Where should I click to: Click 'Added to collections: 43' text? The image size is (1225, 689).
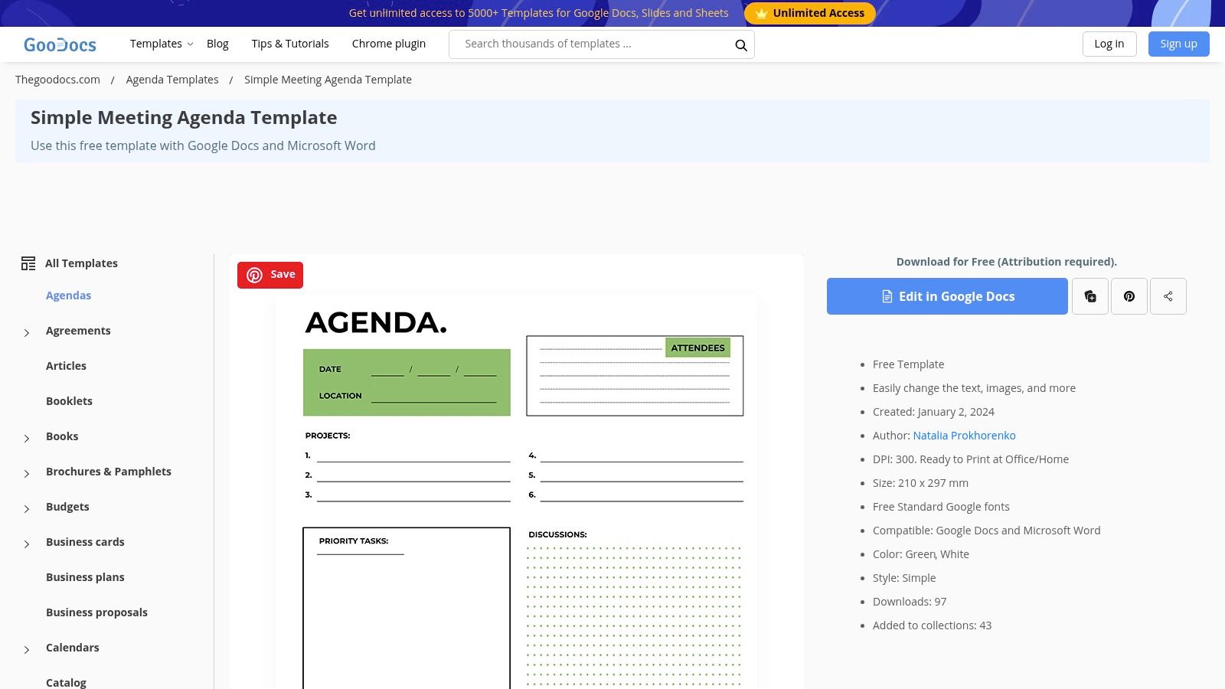(932, 625)
